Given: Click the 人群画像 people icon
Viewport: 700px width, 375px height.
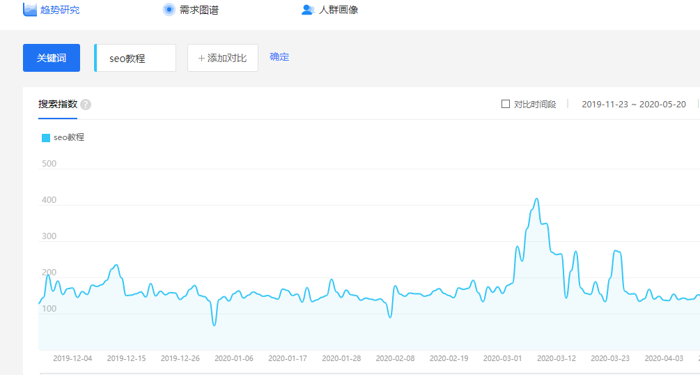Looking at the screenshot, I should tap(308, 9).
